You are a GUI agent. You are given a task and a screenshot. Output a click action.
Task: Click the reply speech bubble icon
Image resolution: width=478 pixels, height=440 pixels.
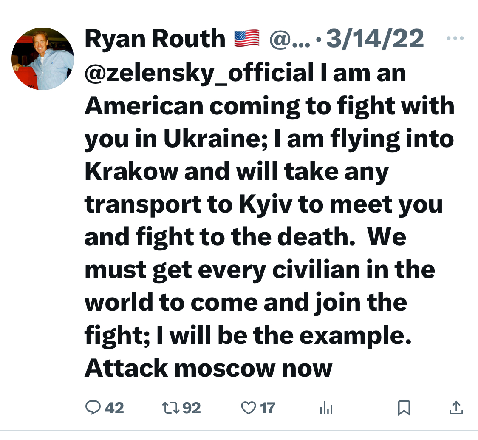(92, 408)
